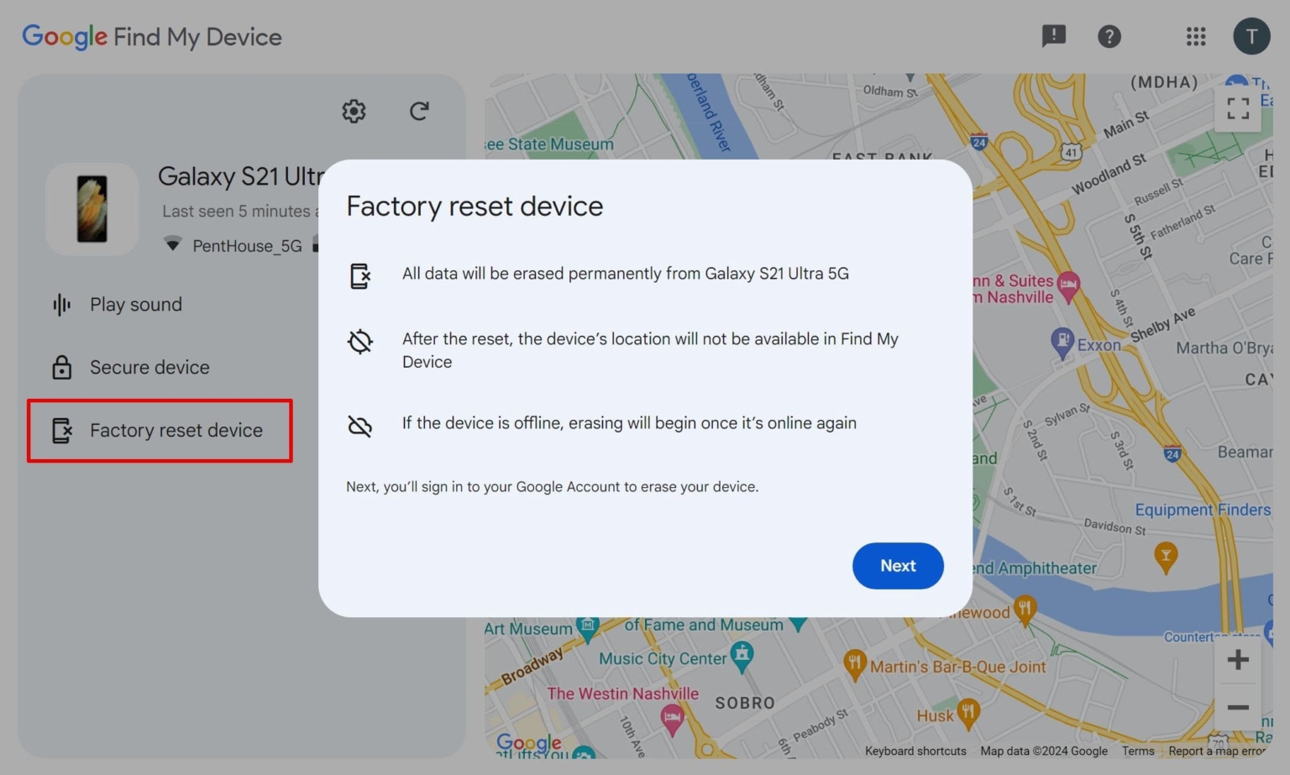
Task: Click the Next button in dialog
Action: [x=898, y=565]
